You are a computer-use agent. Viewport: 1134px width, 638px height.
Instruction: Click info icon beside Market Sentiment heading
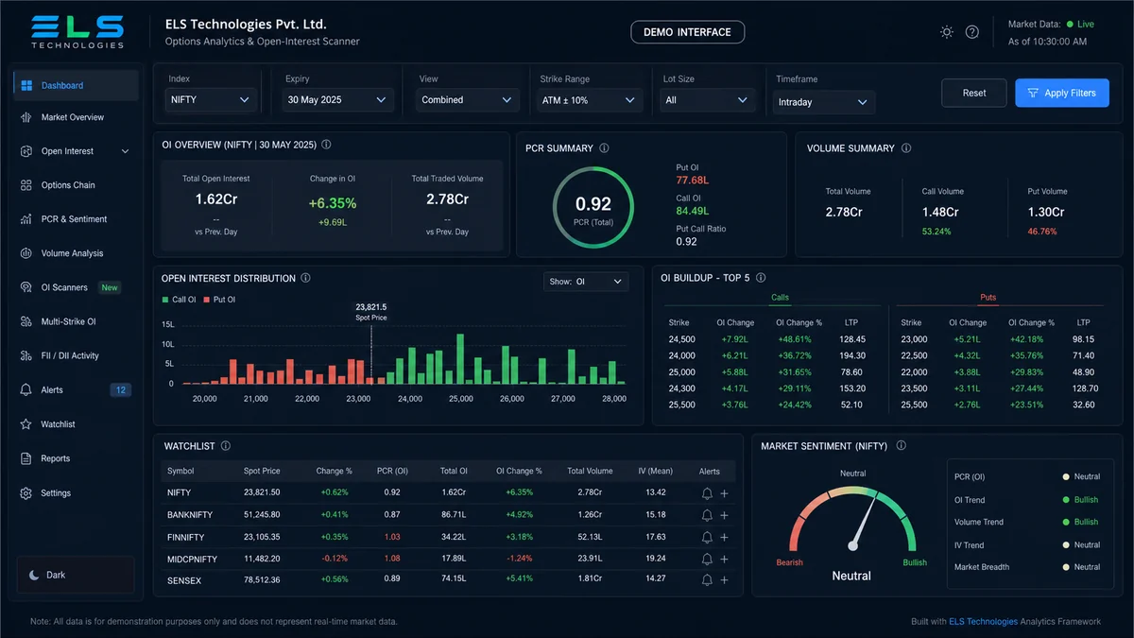pos(901,446)
